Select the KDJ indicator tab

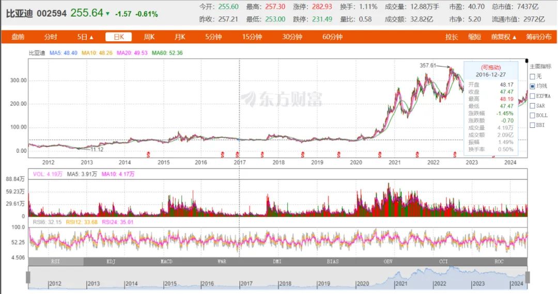pos(111,262)
